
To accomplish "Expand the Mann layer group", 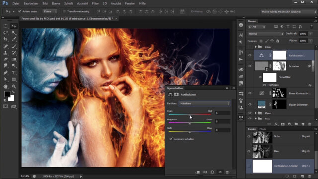I will (x=256, y=113).
